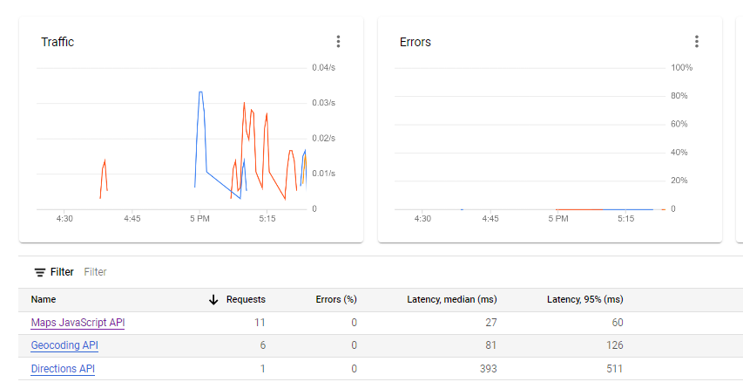Click 95% latency value 60

[x=618, y=323]
